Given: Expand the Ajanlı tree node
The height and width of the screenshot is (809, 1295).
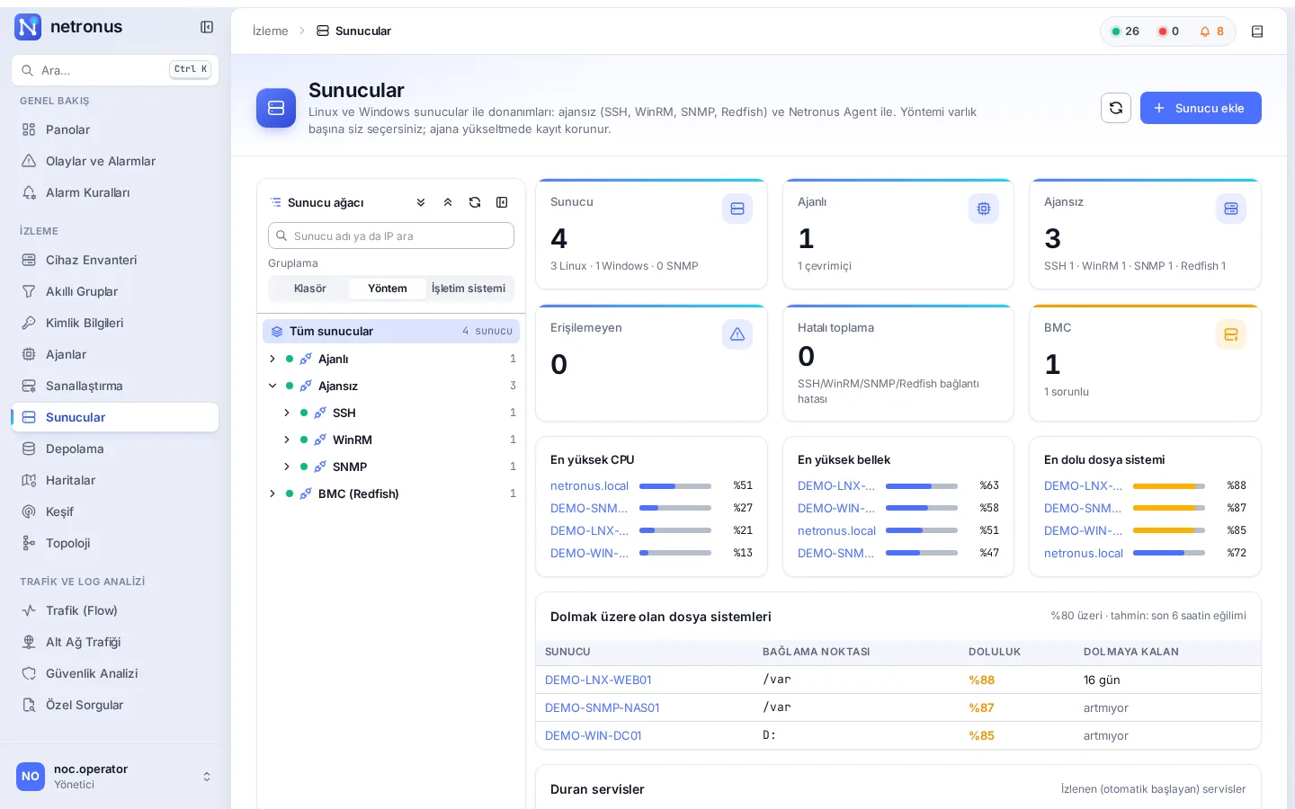Looking at the screenshot, I should (x=272, y=359).
